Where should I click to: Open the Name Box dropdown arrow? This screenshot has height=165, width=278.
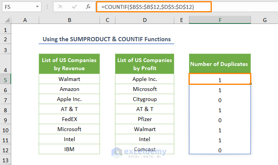tap(37, 7)
